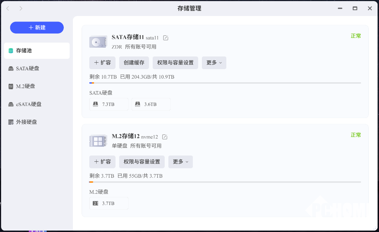
Task: Go forward with the right arrow
Action: [21, 8]
